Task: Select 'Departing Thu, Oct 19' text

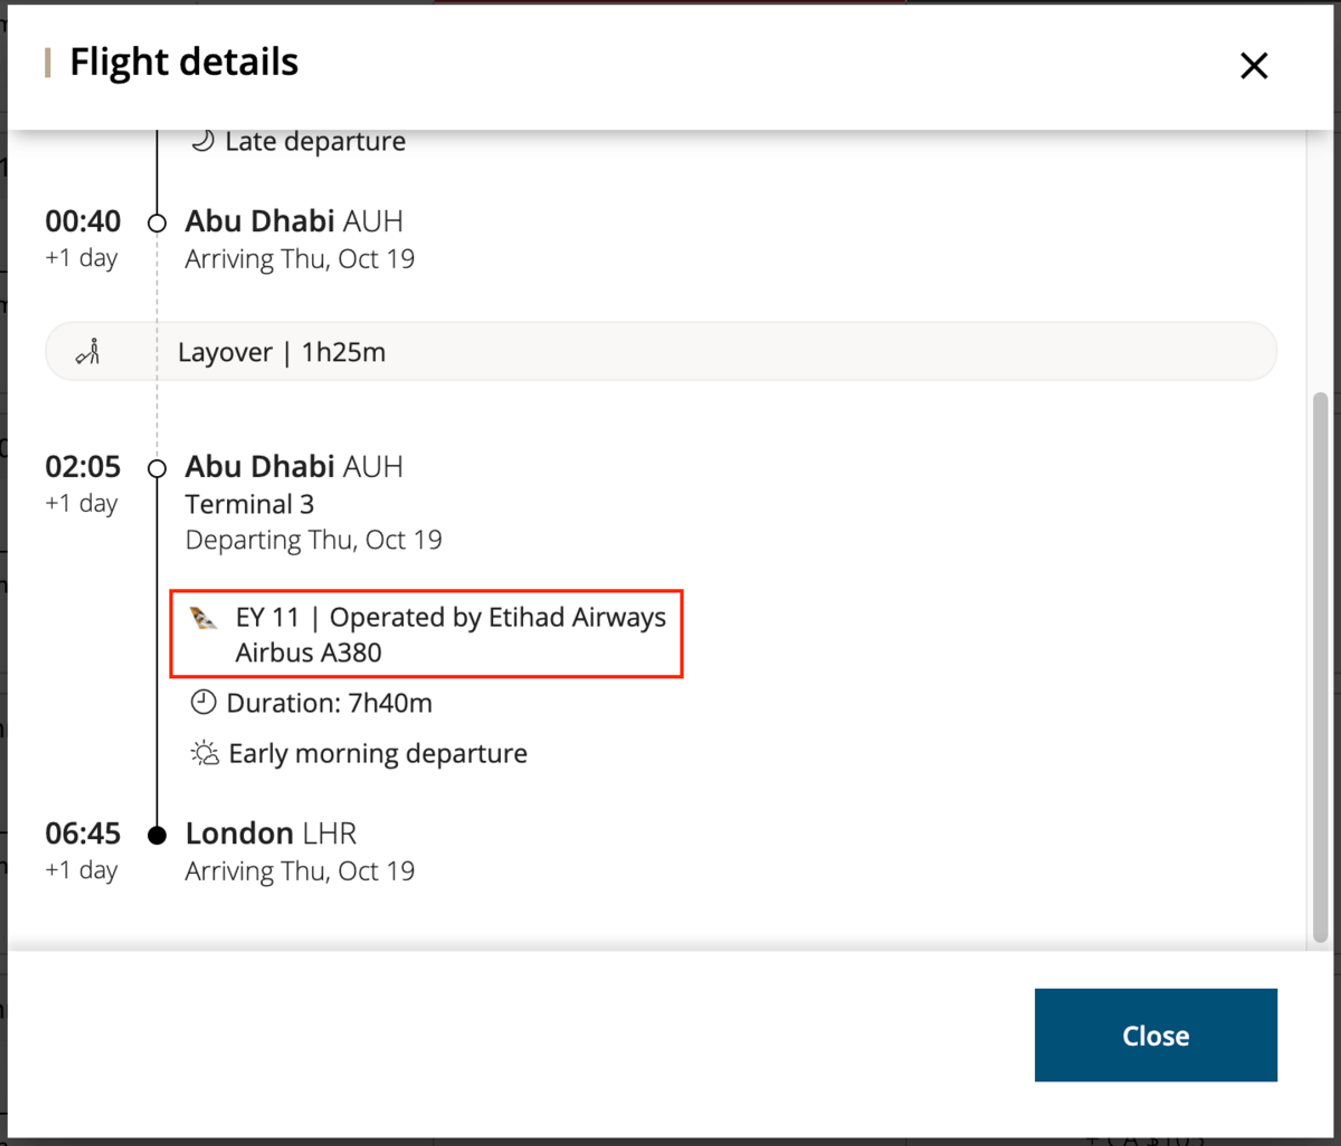Action: coord(313,540)
